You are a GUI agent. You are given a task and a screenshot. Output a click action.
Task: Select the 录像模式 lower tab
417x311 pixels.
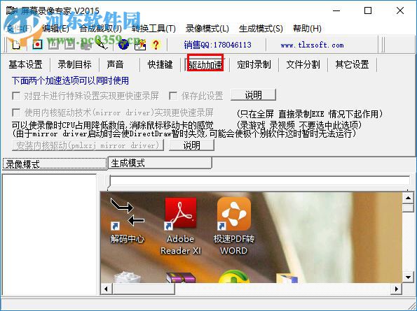pyautogui.click(x=55, y=164)
